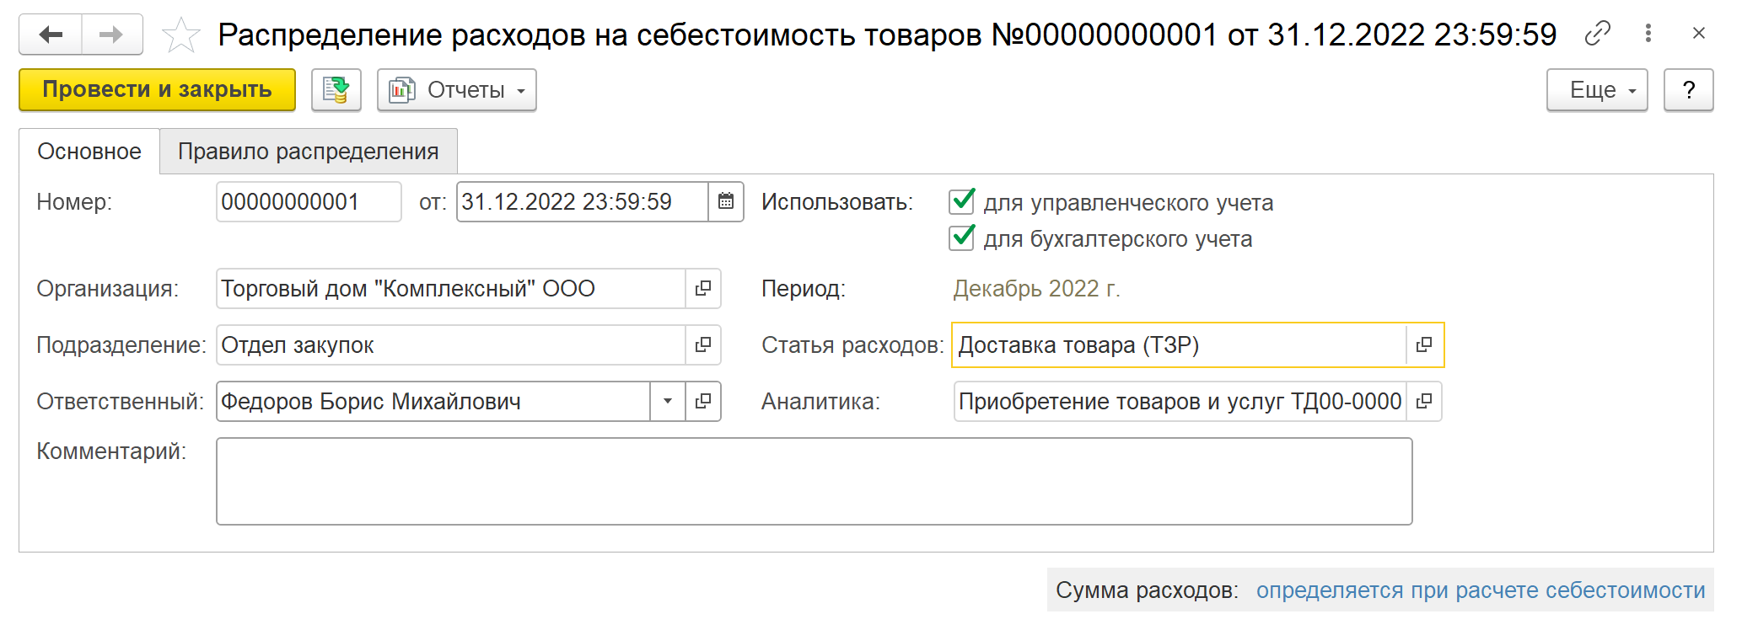Click the Провести и закрыть button

tap(157, 90)
